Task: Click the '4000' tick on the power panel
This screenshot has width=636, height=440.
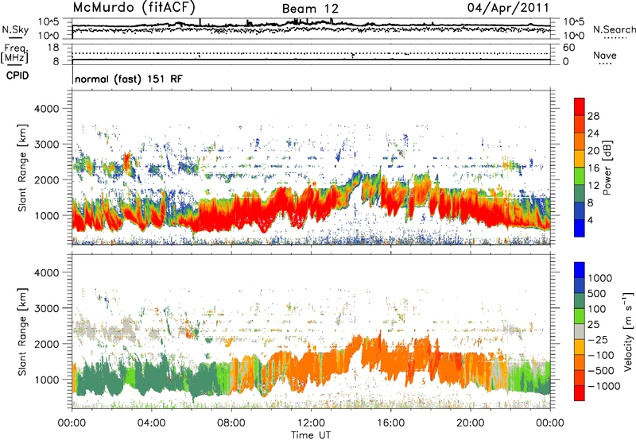Action: 48,109
